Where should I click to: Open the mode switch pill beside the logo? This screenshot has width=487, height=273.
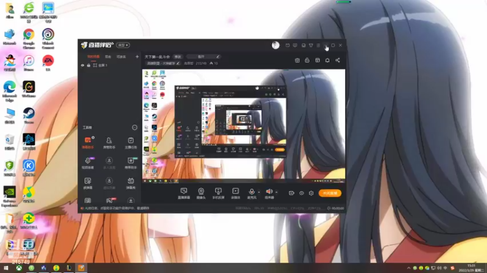123,45
